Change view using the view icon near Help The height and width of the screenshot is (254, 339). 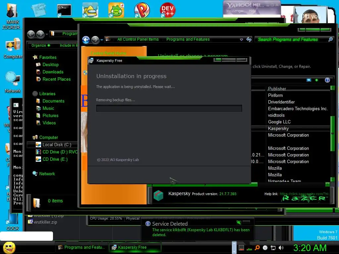(x=309, y=80)
